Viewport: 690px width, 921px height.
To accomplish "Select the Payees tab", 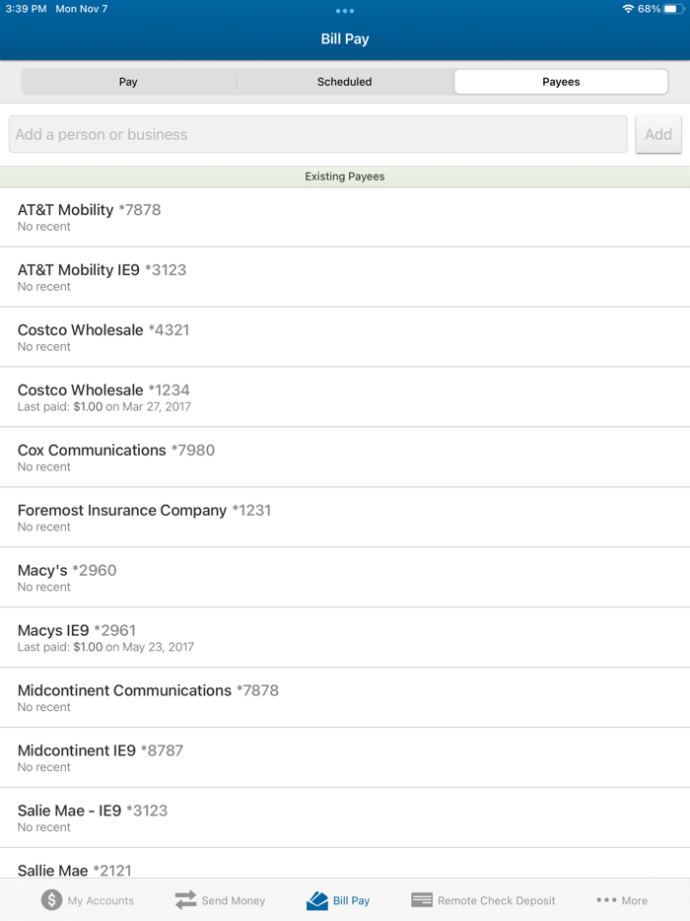I will click(561, 82).
